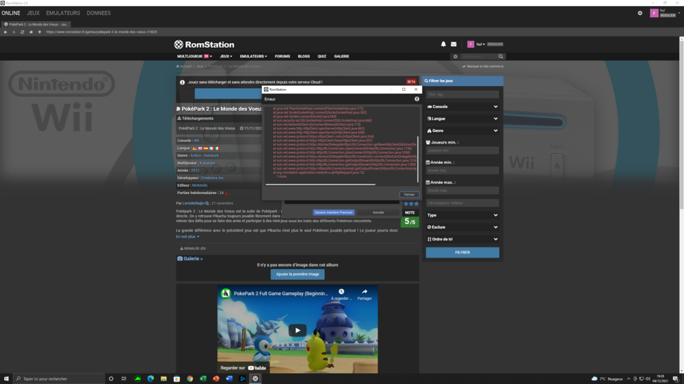Image resolution: width=684 pixels, height=384 pixels.
Task: Open Microsoft Edge from taskbar
Action: click(150, 379)
